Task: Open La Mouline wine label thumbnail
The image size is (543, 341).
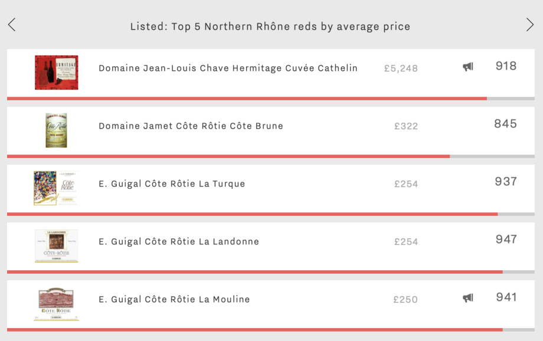Action: [x=57, y=304]
